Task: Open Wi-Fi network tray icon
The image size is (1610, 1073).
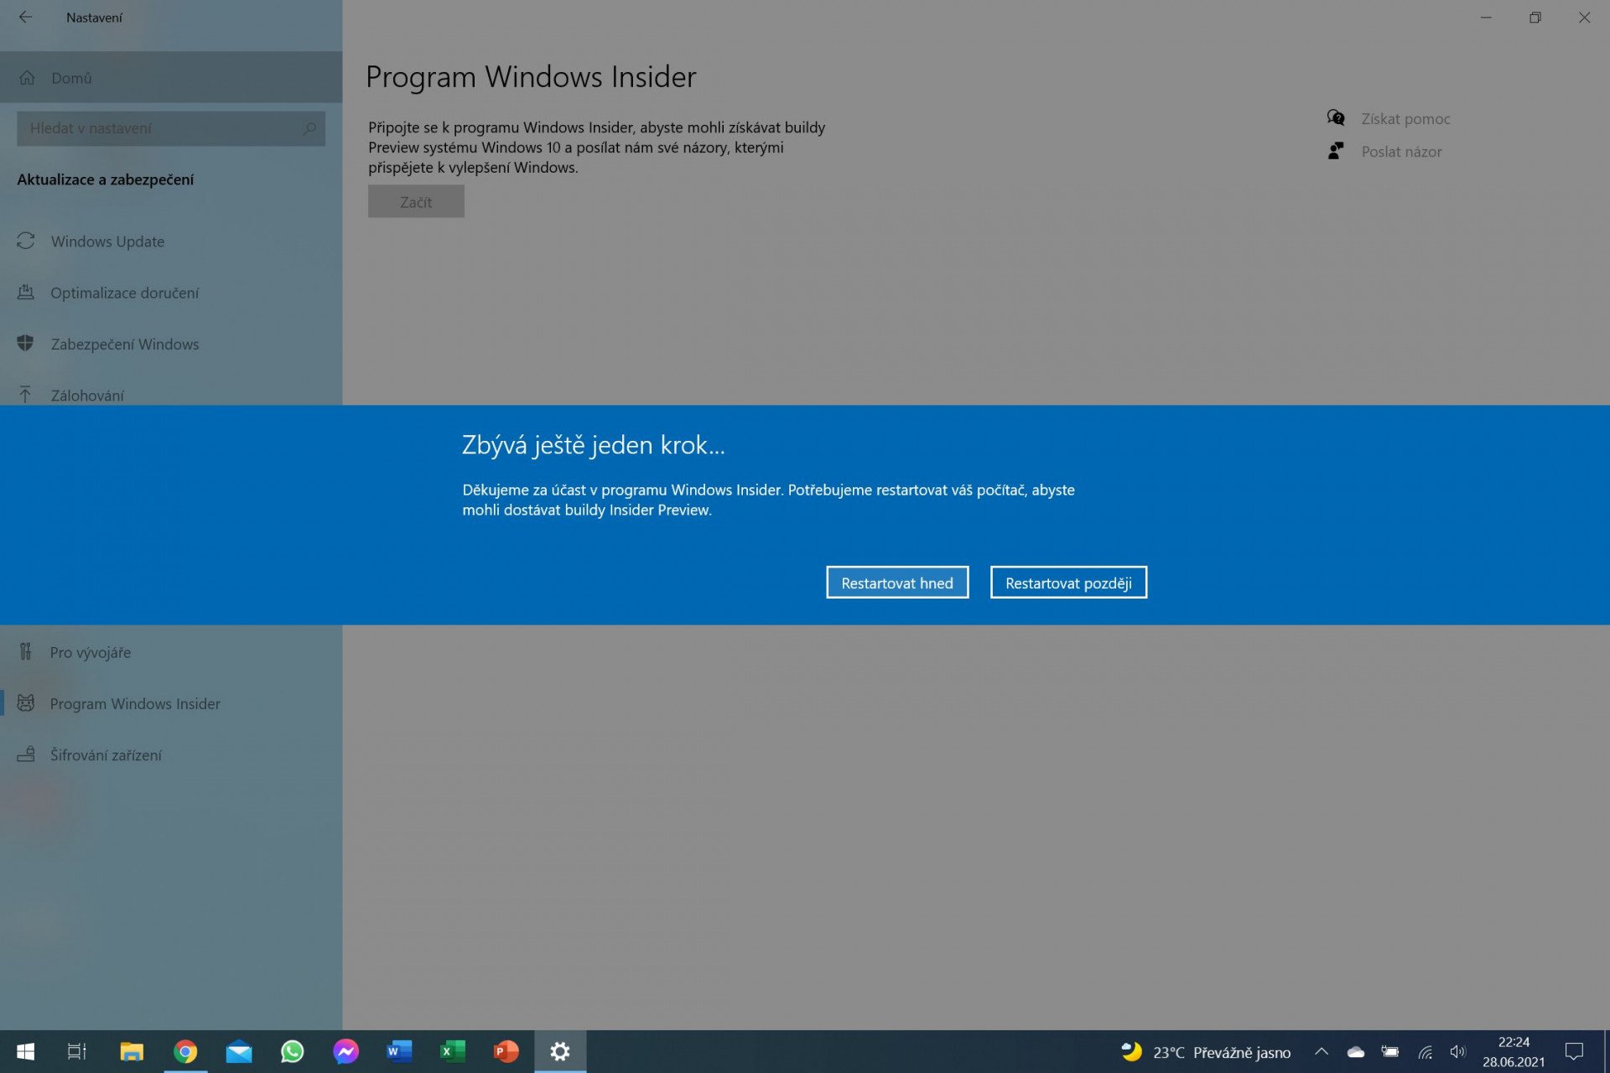Action: (1425, 1052)
